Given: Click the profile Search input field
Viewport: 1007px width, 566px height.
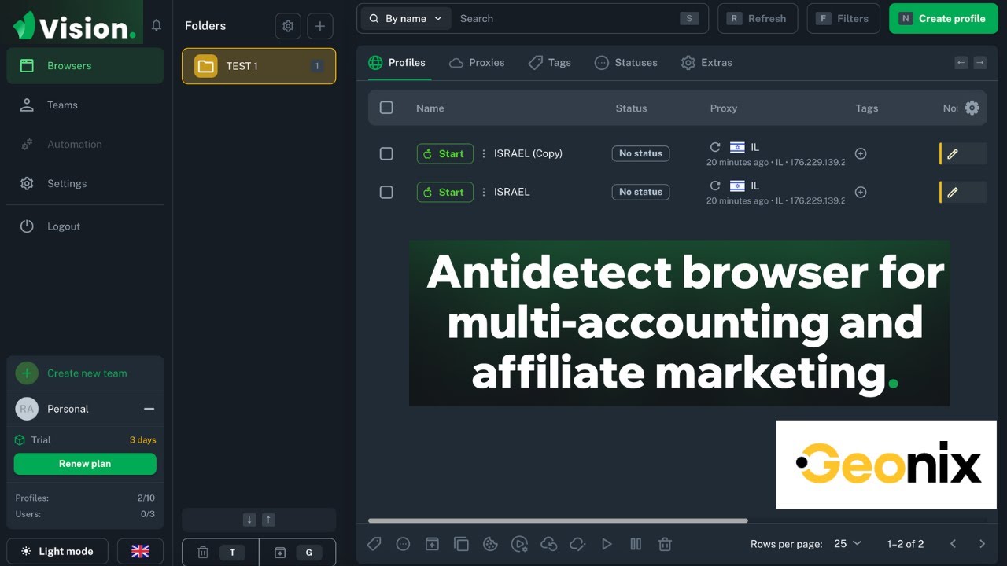Looking at the screenshot, I should pyautogui.click(x=566, y=19).
